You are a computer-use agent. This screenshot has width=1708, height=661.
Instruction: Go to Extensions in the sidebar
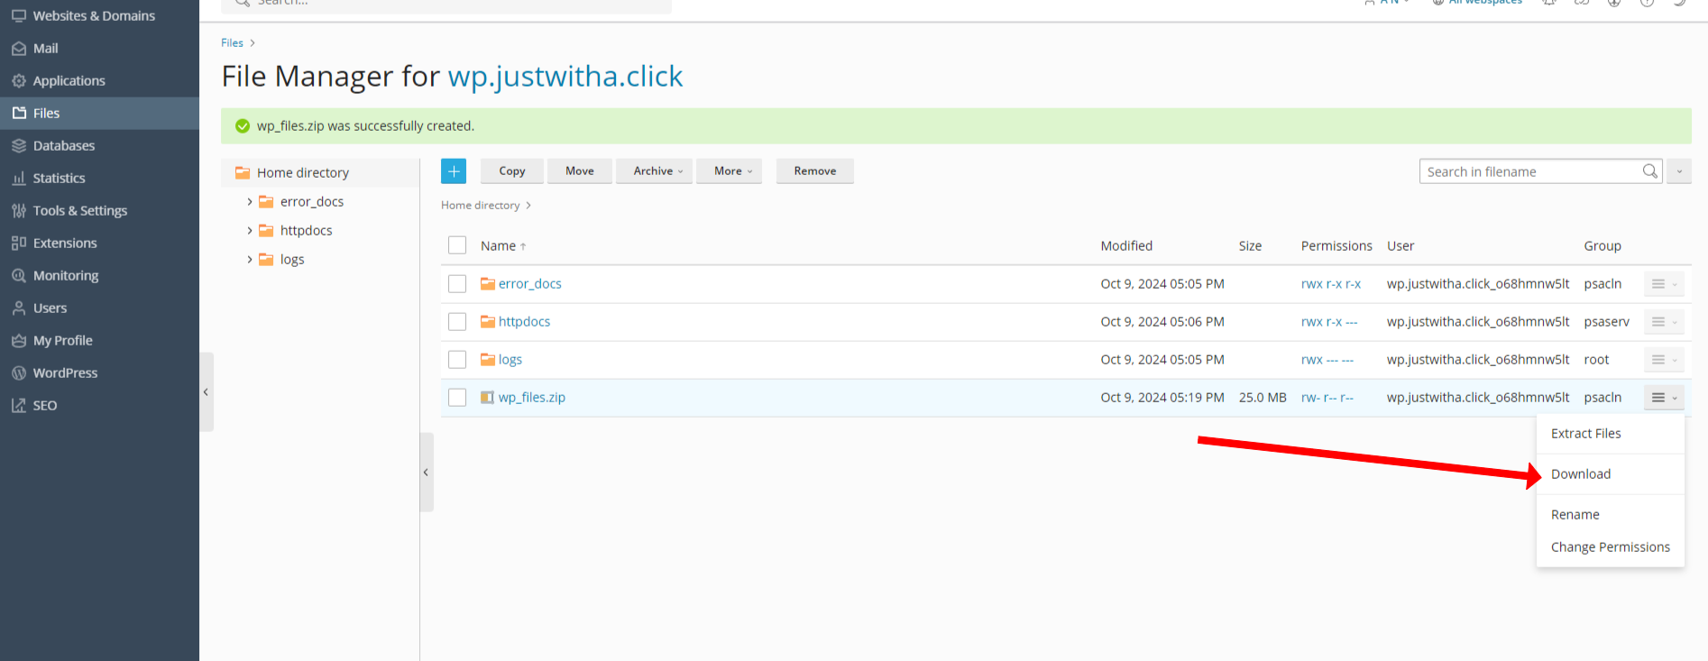(x=64, y=243)
